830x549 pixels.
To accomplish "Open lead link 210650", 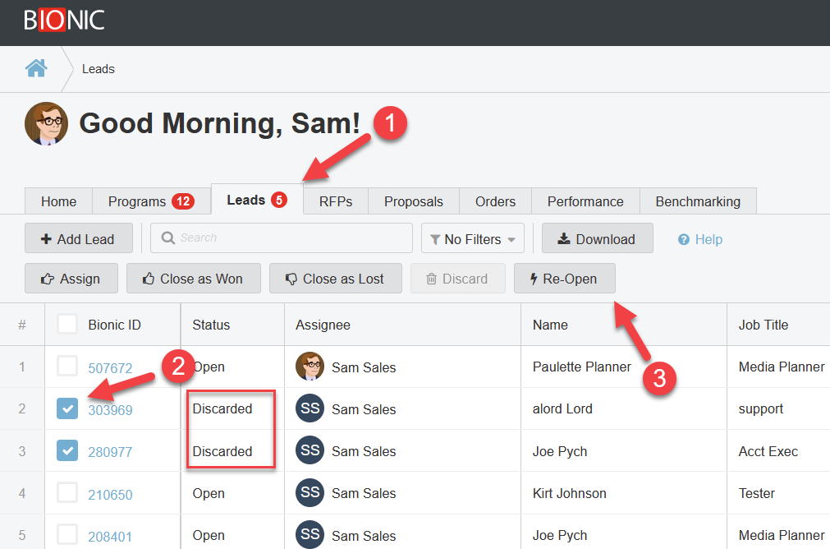I will (x=110, y=495).
